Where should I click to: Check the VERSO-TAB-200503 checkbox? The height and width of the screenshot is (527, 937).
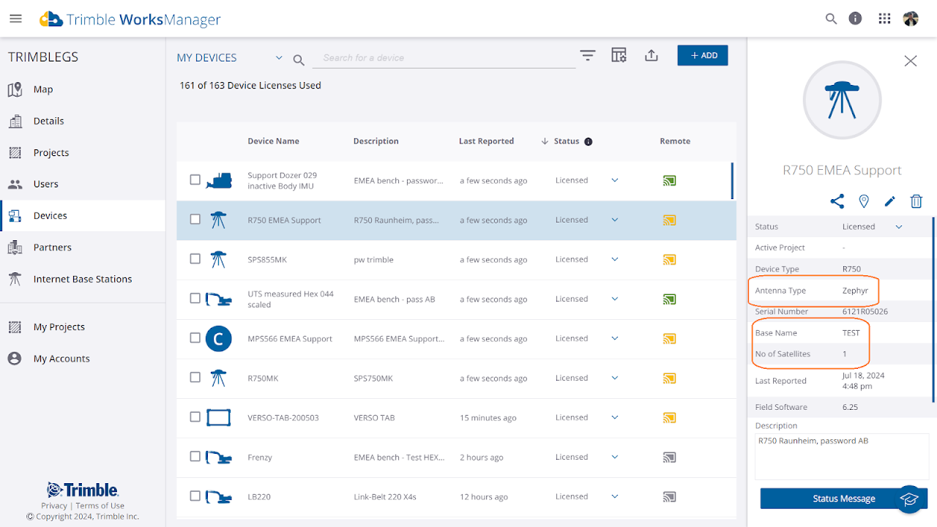(195, 416)
